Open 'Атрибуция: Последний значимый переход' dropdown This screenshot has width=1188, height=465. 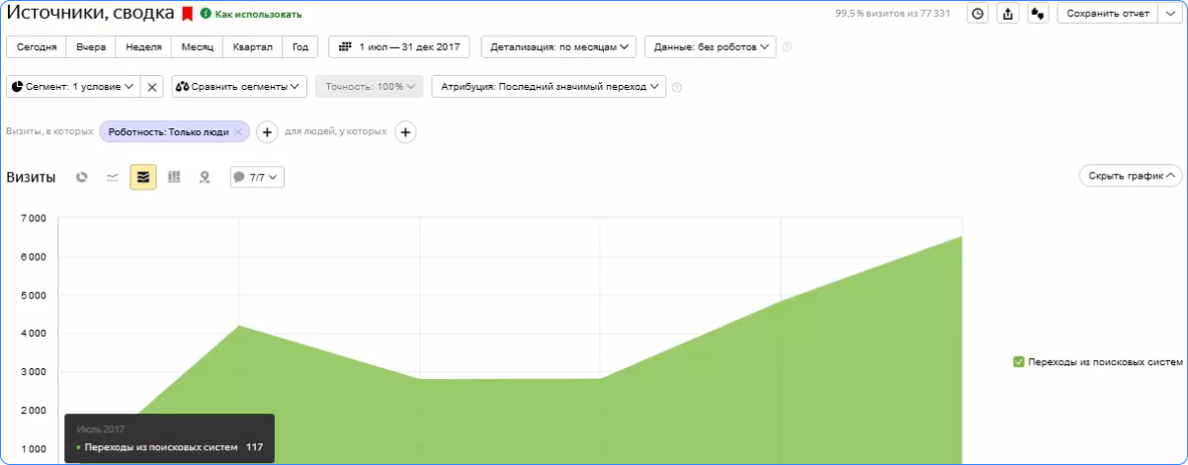pos(549,87)
